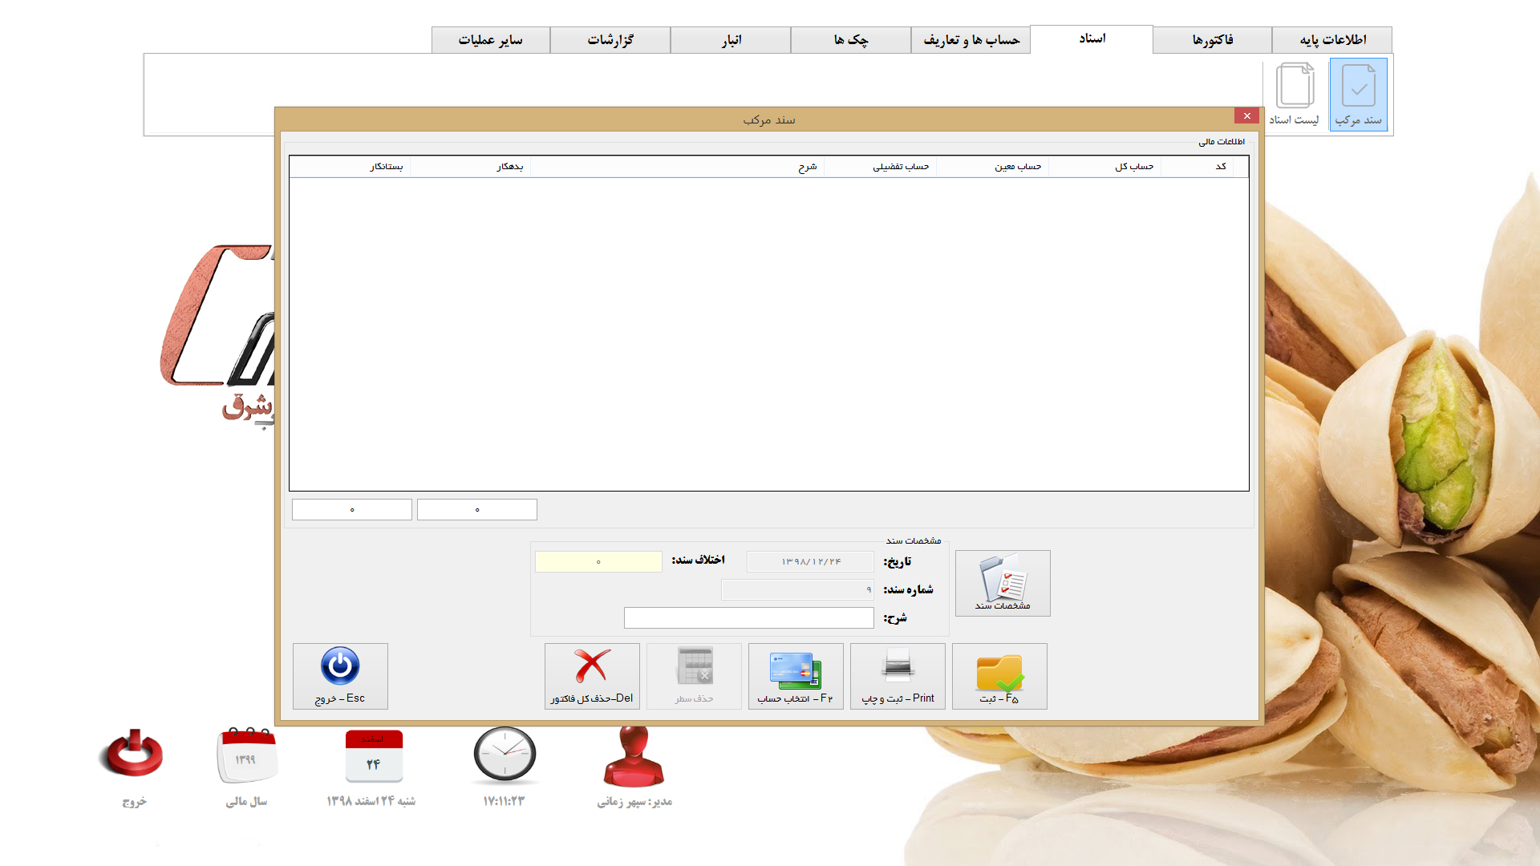Open the انبار tab
1540x866 pixels.
(731, 40)
